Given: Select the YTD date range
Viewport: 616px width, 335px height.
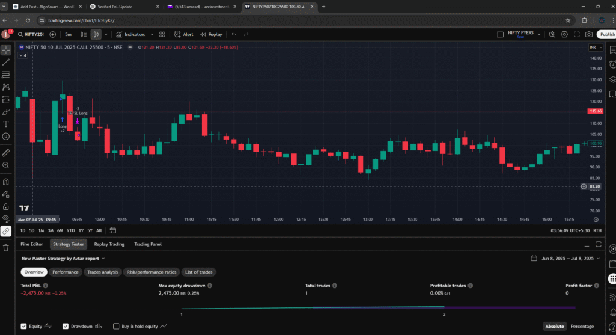Looking at the screenshot, I should [70, 230].
